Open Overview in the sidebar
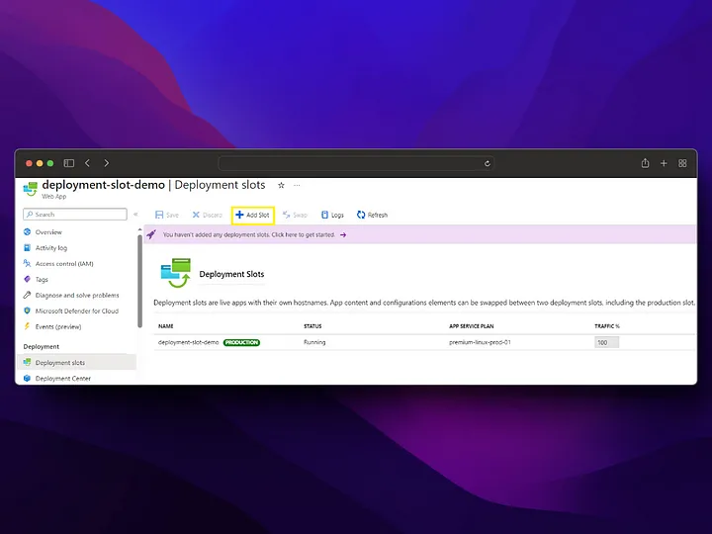The height and width of the screenshot is (534, 712). (48, 232)
